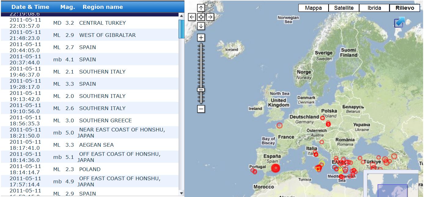Select the SPAIN ML 3.3 row
Screen dimensions: 424x197
click(90, 84)
